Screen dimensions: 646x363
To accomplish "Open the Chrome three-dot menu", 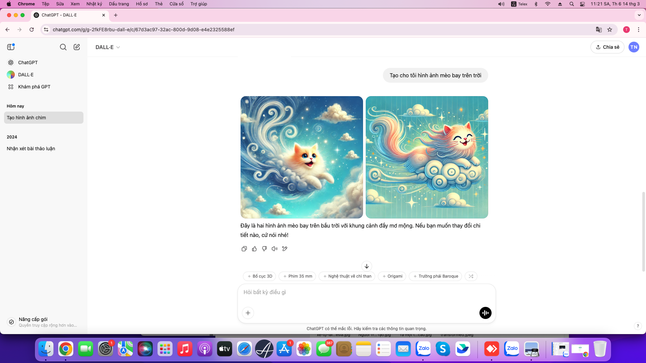I will click(639, 30).
